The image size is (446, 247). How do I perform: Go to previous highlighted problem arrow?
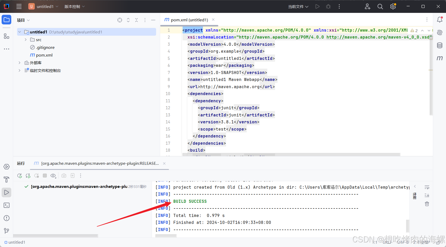pyautogui.click(x=422, y=30)
